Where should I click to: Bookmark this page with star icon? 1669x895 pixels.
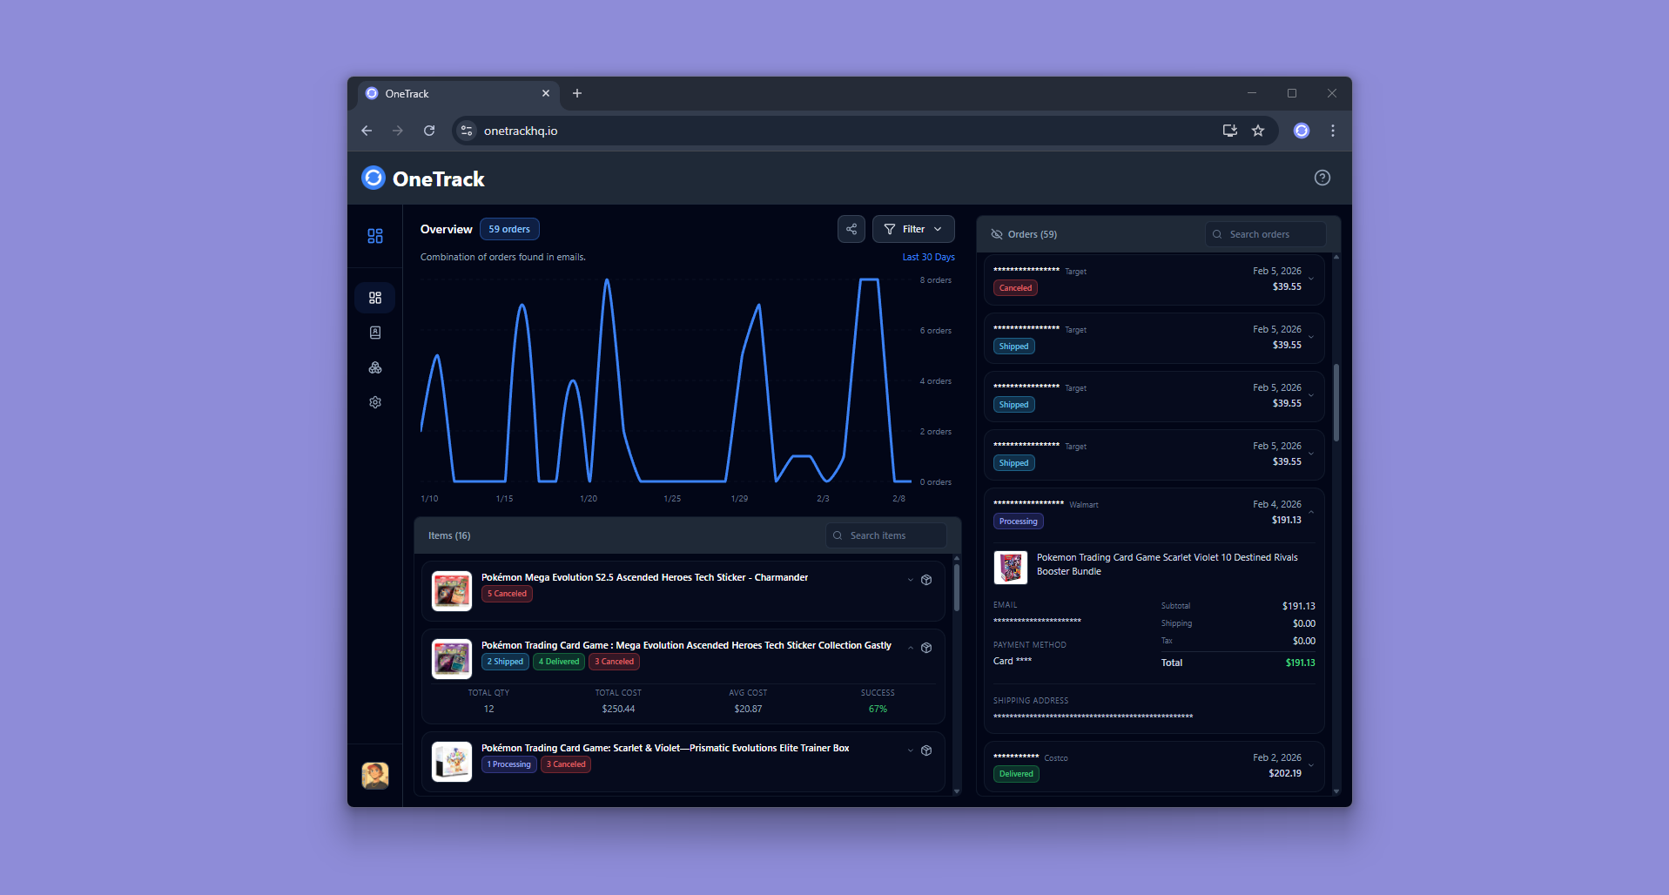1258,131
